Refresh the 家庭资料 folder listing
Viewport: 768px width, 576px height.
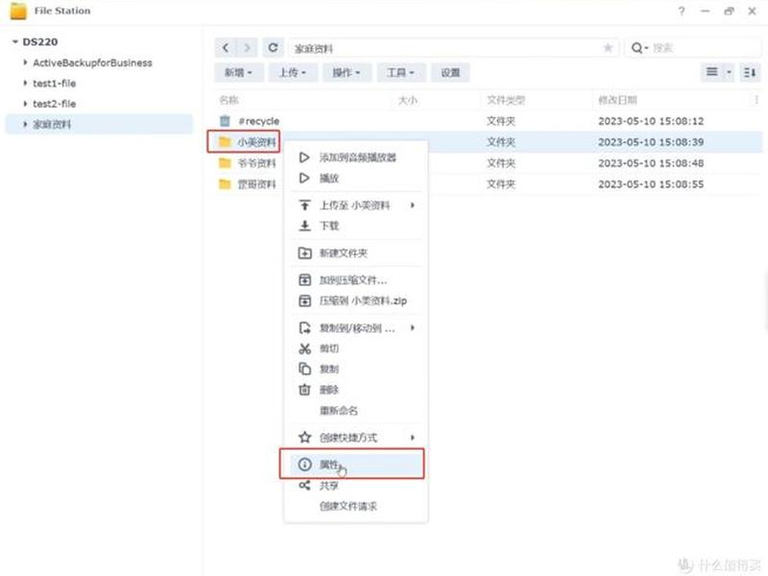[x=273, y=47]
